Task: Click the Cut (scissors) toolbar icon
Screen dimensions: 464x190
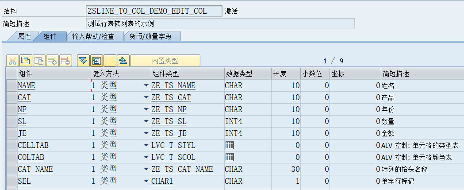Action: 12,61
